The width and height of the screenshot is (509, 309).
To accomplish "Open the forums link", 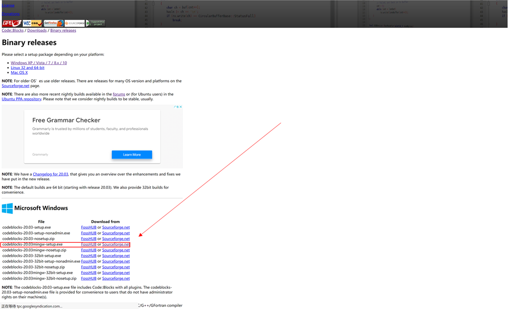I will (119, 94).
